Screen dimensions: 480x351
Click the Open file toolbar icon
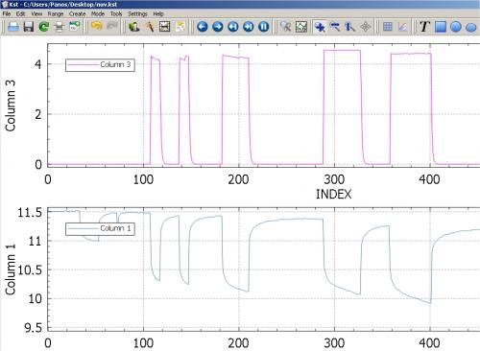[13, 27]
